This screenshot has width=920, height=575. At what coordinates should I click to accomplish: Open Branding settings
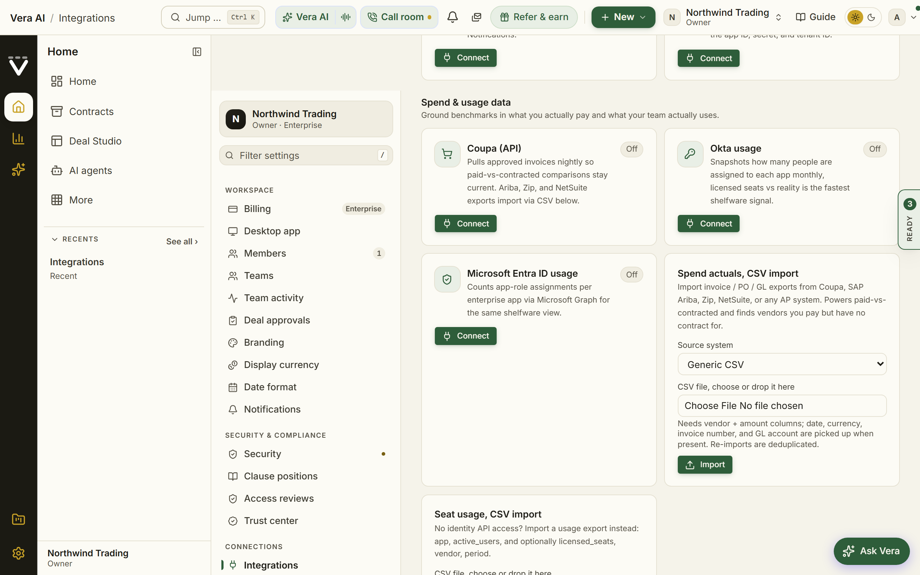point(306,342)
